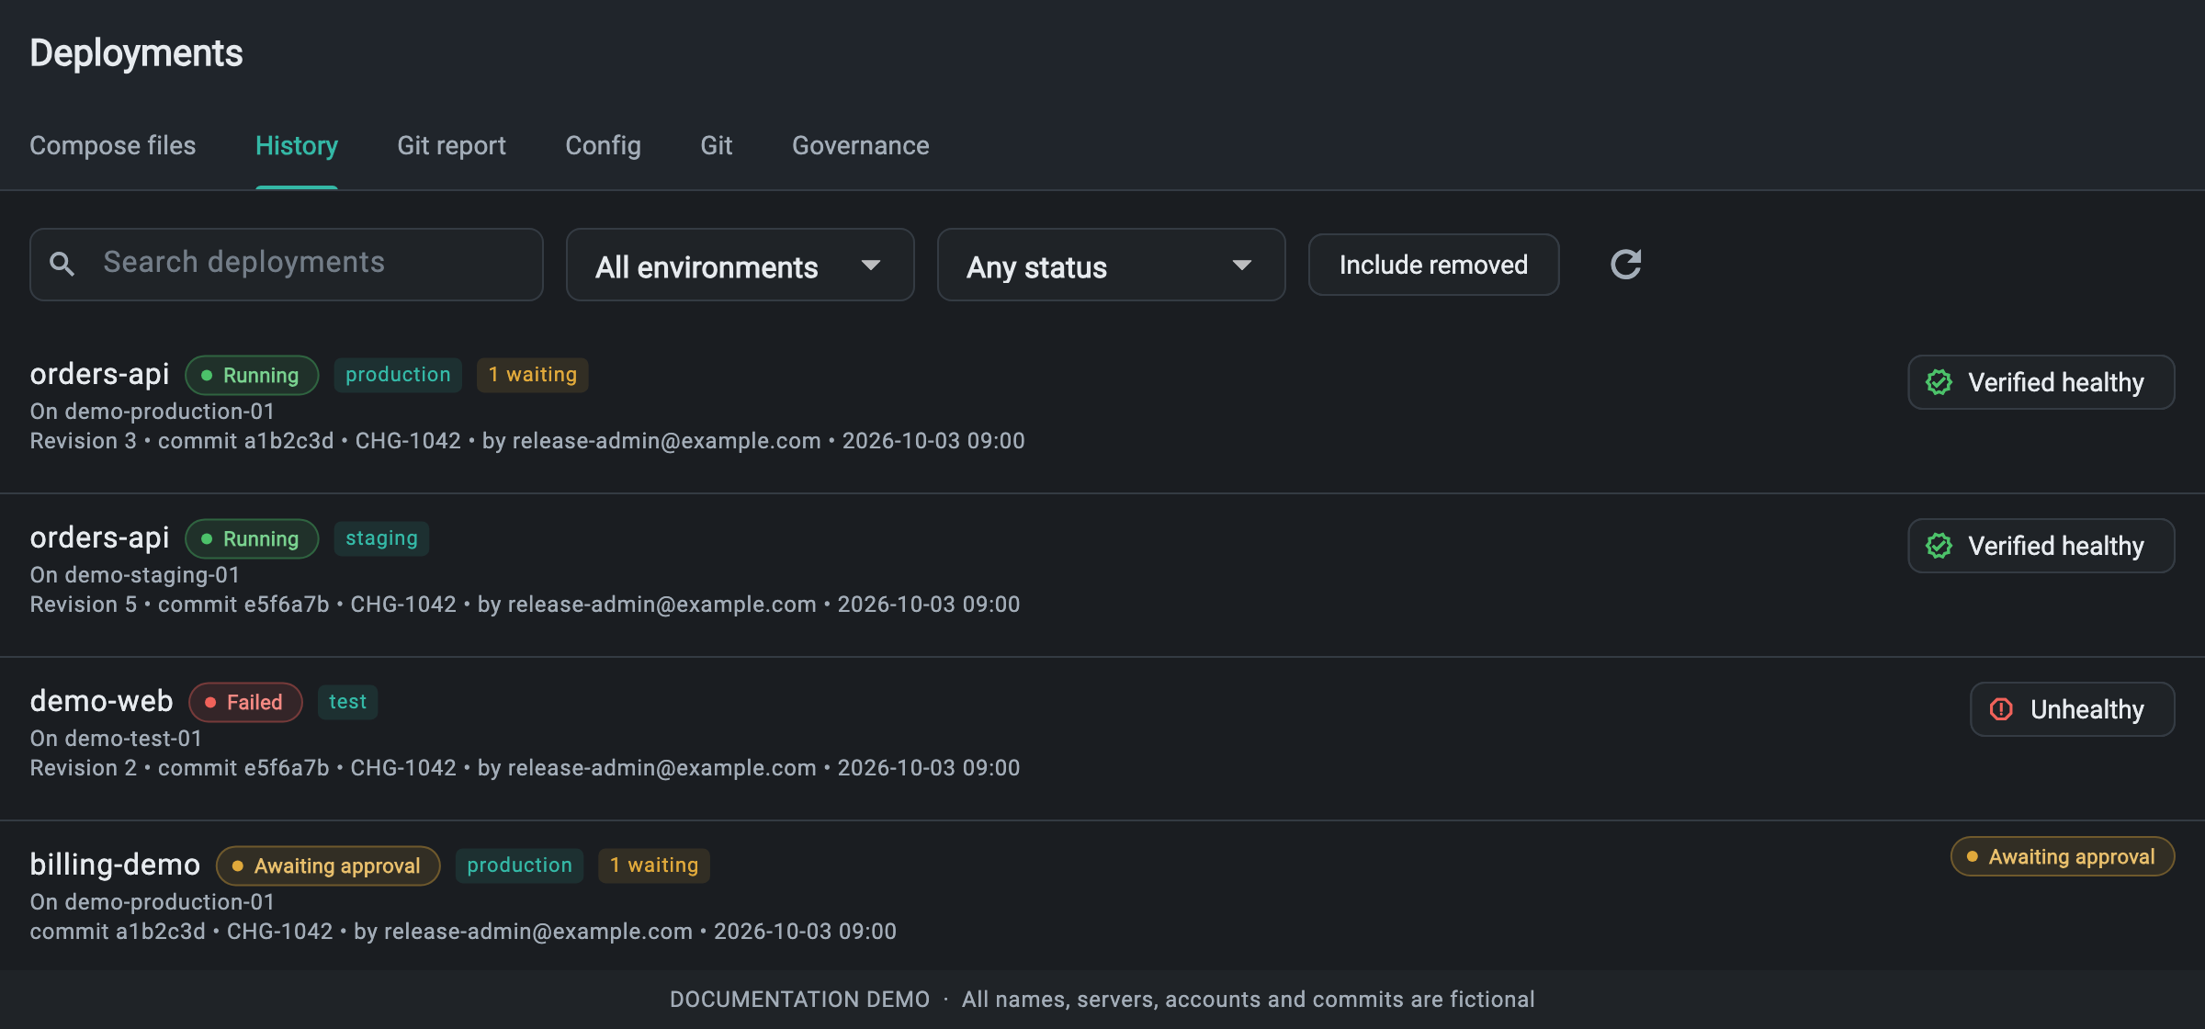Switch to the Compose files tab
The width and height of the screenshot is (2205, 1029).
[113, 145]
